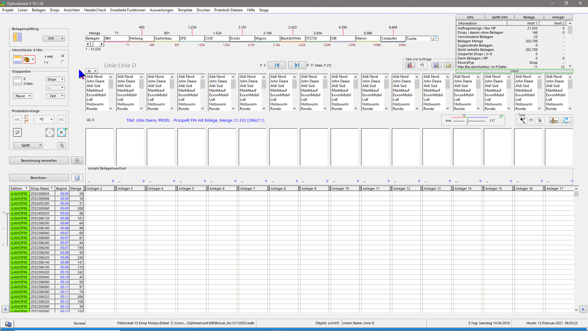Click the blue-cornered N icon

[x=62, y=132]
